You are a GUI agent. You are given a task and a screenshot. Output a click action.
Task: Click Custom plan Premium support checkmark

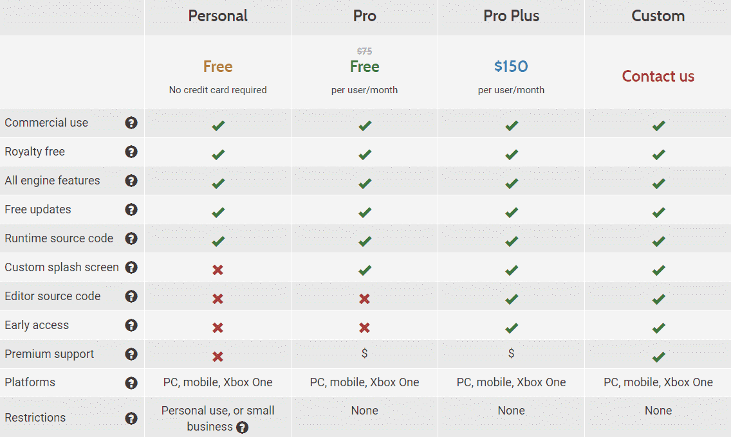coord(658,357)
